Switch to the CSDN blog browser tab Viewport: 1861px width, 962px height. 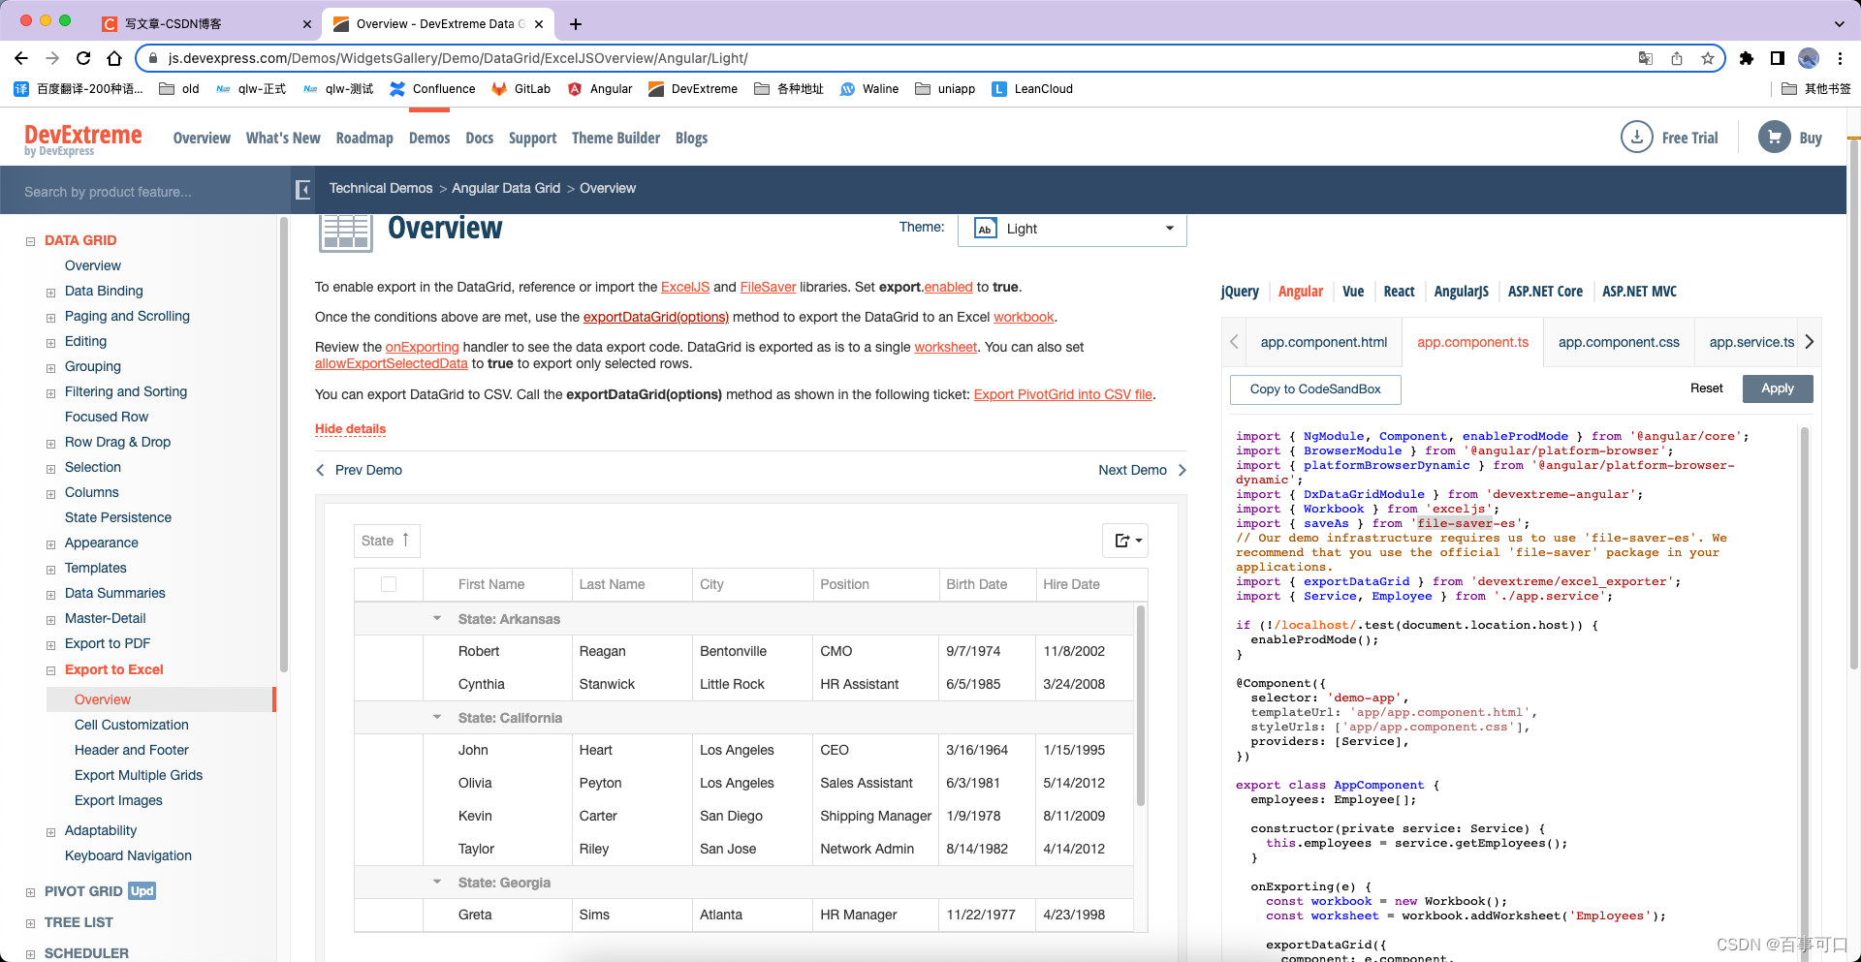point(206,24)
